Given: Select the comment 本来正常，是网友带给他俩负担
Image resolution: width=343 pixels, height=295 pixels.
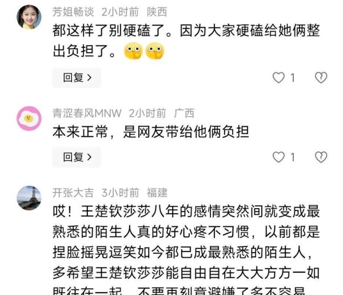Looking at the screenshot, I should pyautogui.click(x=151, y=132).
